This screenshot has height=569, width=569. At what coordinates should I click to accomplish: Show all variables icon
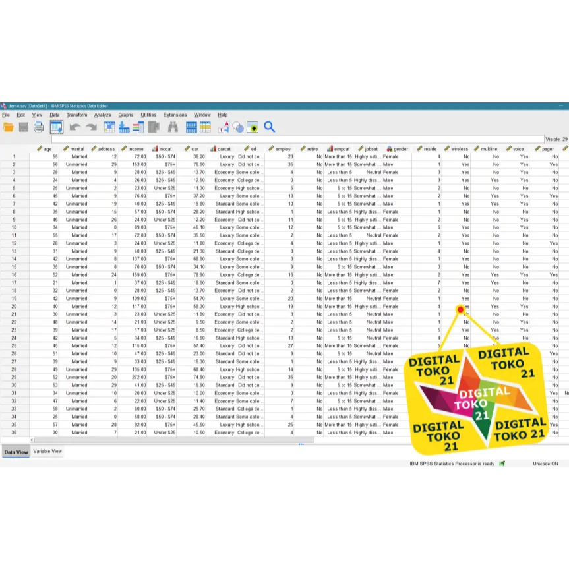point(253,127)
